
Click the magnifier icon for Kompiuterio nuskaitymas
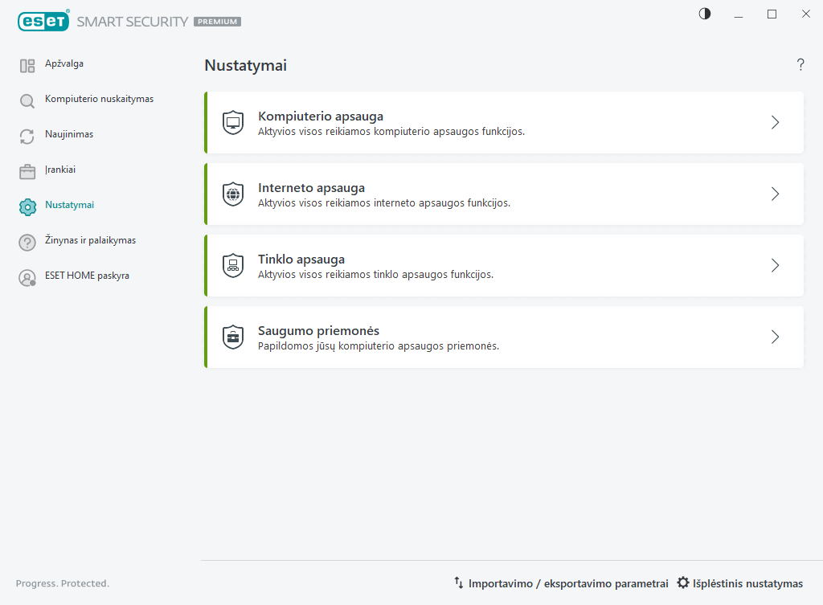pyautogui.click(x=27, y=101)
